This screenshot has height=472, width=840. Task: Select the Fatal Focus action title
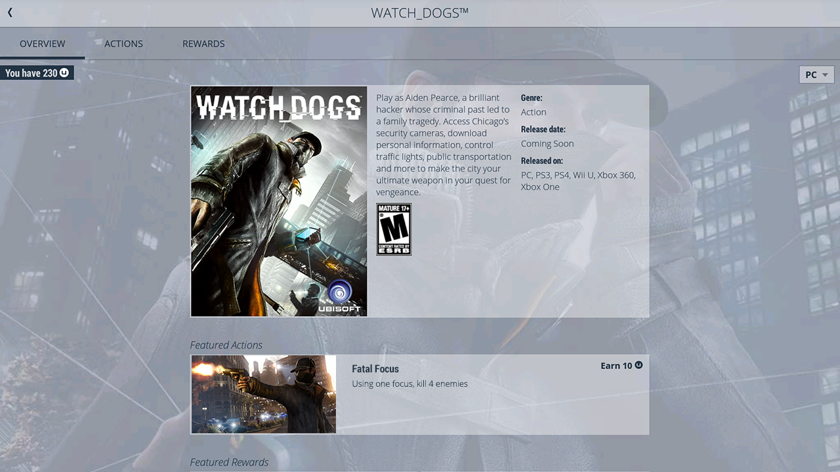click(375, 369)
